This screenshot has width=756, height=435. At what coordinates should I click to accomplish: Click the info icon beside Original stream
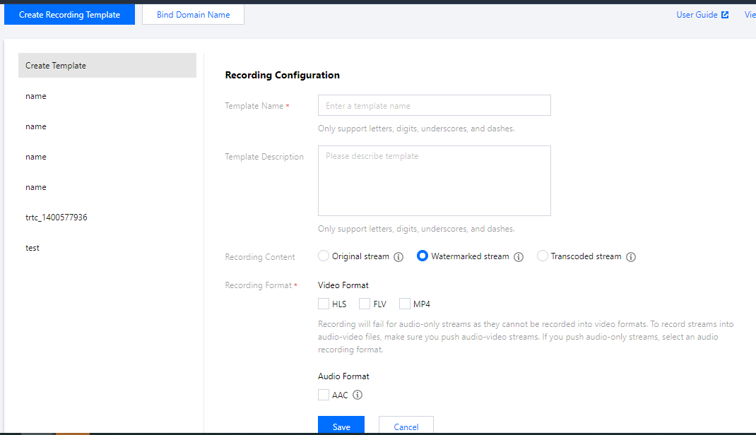[x=398, y=257]
